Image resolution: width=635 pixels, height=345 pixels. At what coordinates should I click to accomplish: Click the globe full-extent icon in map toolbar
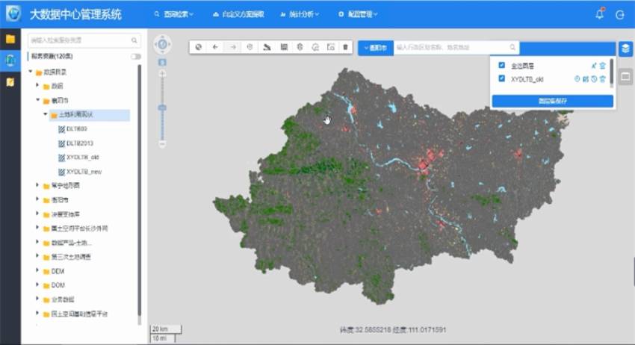[199, 46]
